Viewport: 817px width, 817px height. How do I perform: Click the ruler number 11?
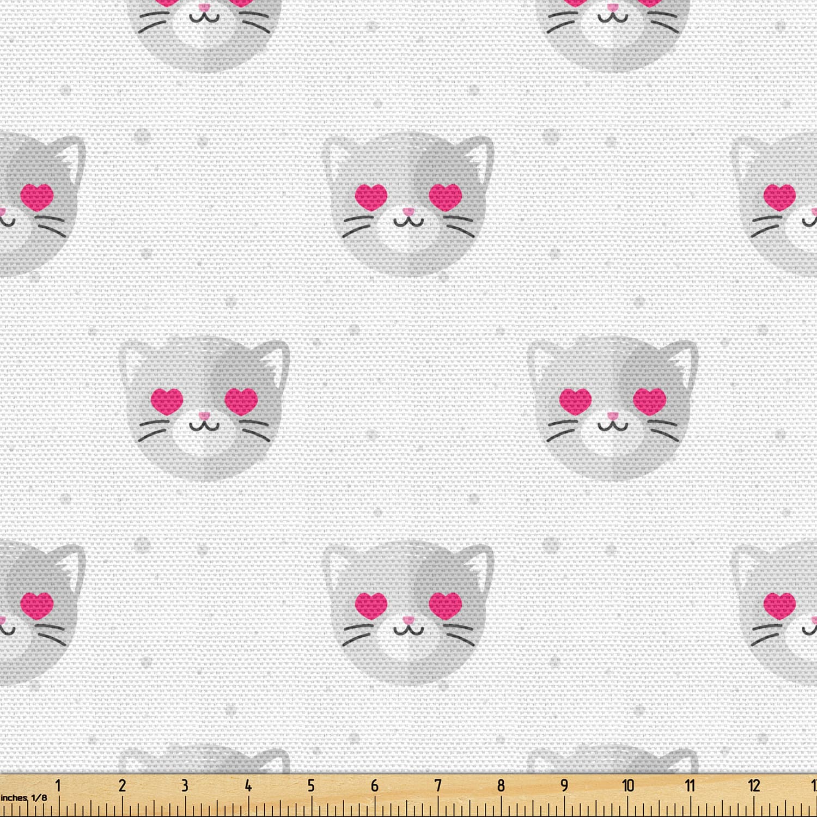point(690,786)
